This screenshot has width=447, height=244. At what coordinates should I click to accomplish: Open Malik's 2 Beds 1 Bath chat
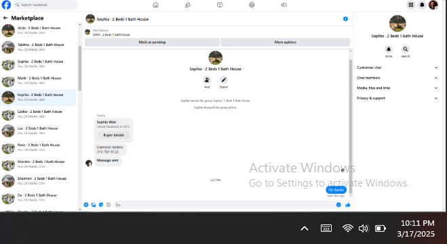(38, 80)
